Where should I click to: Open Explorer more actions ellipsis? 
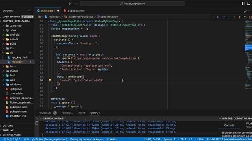click(30, 11)
